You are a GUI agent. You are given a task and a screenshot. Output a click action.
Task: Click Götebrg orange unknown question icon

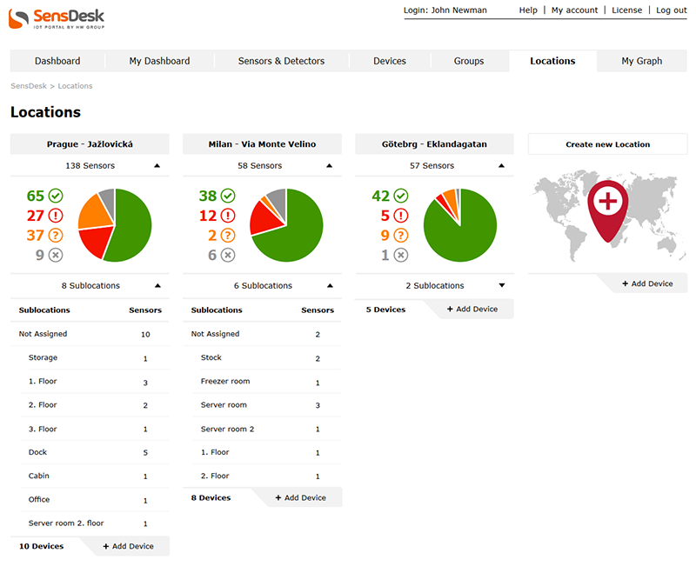point(400,235)
